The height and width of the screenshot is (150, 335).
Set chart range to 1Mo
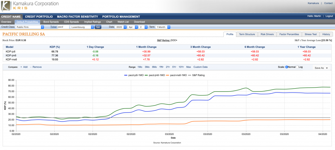click(x=140, y=67)
